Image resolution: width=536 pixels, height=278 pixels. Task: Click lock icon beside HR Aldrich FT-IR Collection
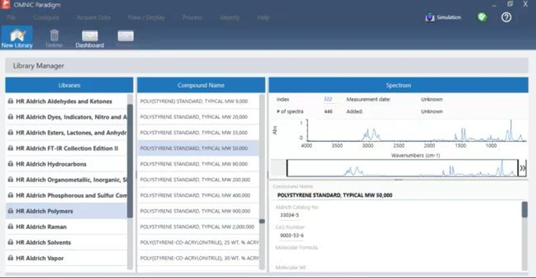(10, 148)
